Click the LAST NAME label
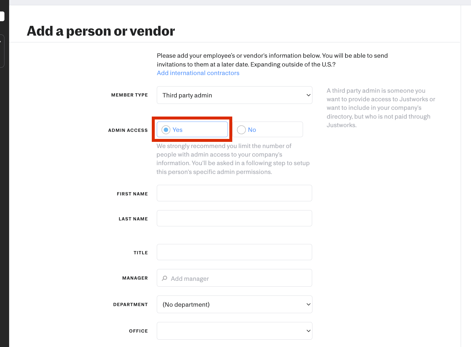Screen dimensions: 471x347 (x=133, y=219)
